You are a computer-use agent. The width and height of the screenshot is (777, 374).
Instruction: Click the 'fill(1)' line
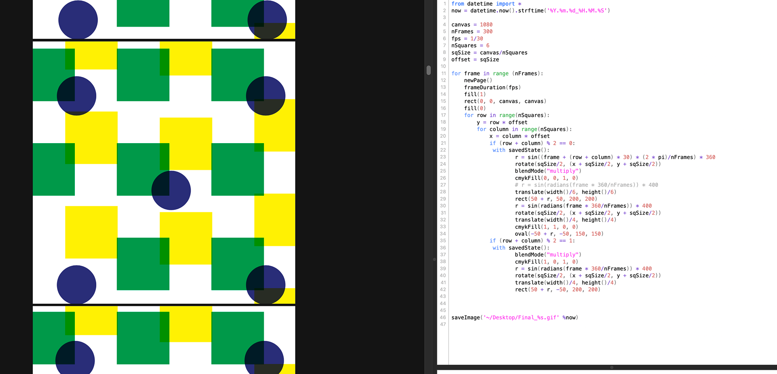pos(475,94)
